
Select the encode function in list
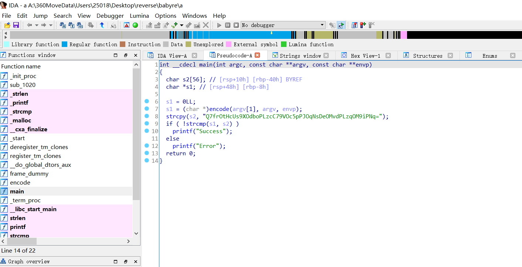pyautogui.click(x=66, y=182)
